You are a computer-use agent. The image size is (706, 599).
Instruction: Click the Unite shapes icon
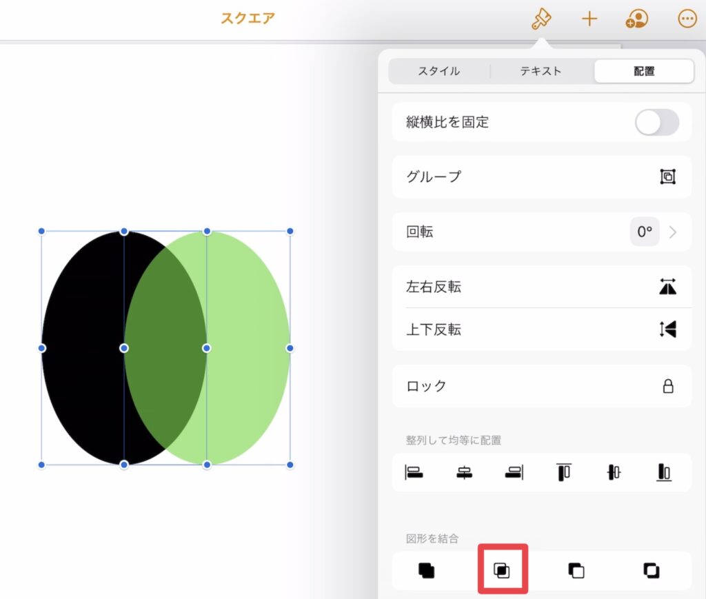(x=426, y=571)
